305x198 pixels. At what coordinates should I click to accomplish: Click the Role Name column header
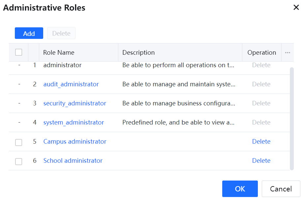pos(59,52)
